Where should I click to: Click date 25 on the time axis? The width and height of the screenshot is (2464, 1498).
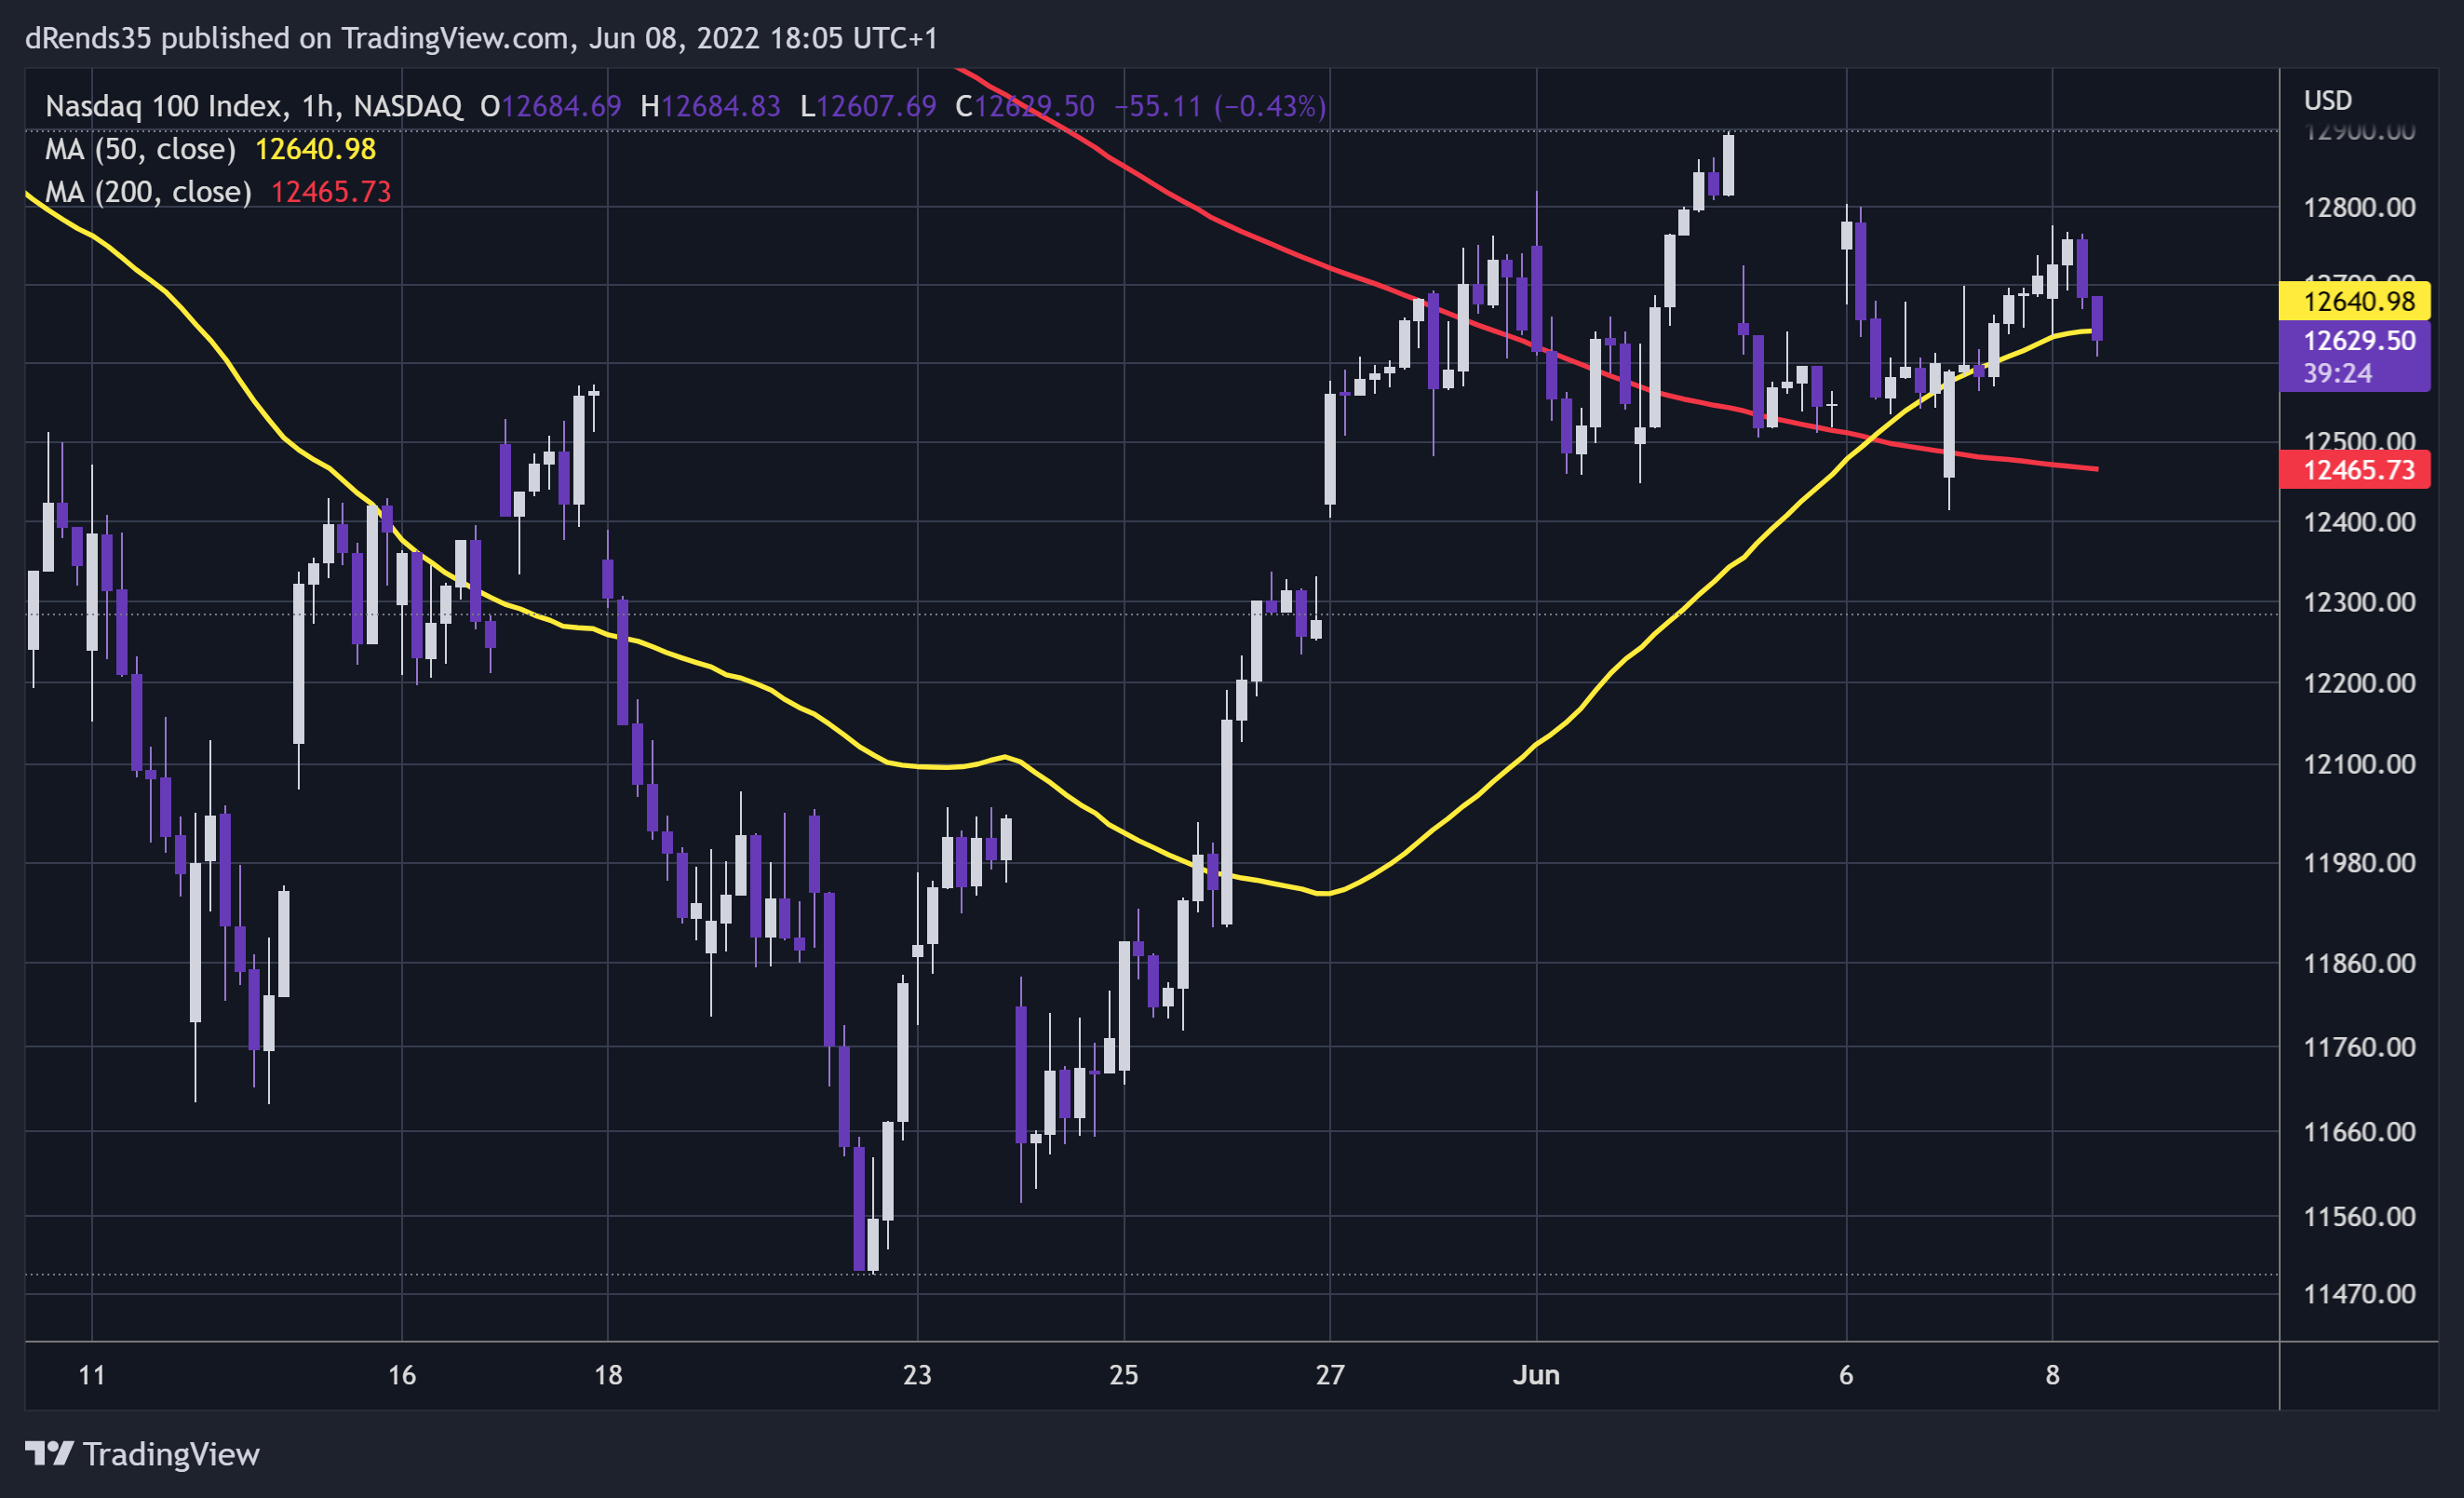[1124, 1375]
